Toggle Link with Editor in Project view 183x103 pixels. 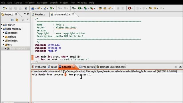17,20
